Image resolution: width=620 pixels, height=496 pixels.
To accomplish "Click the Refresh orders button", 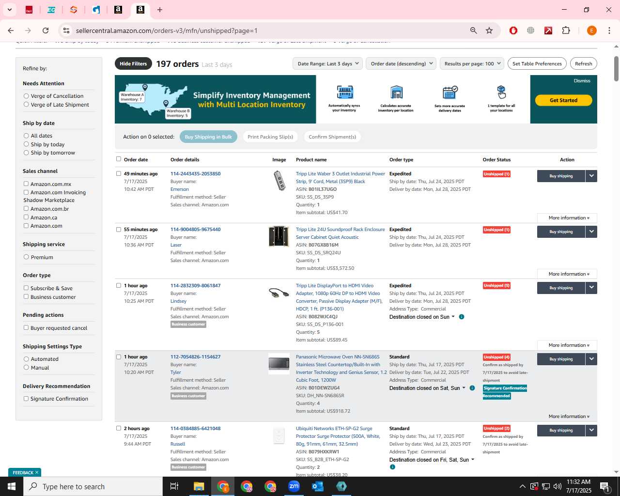I will pyautogui.click(x=583, y=63).
